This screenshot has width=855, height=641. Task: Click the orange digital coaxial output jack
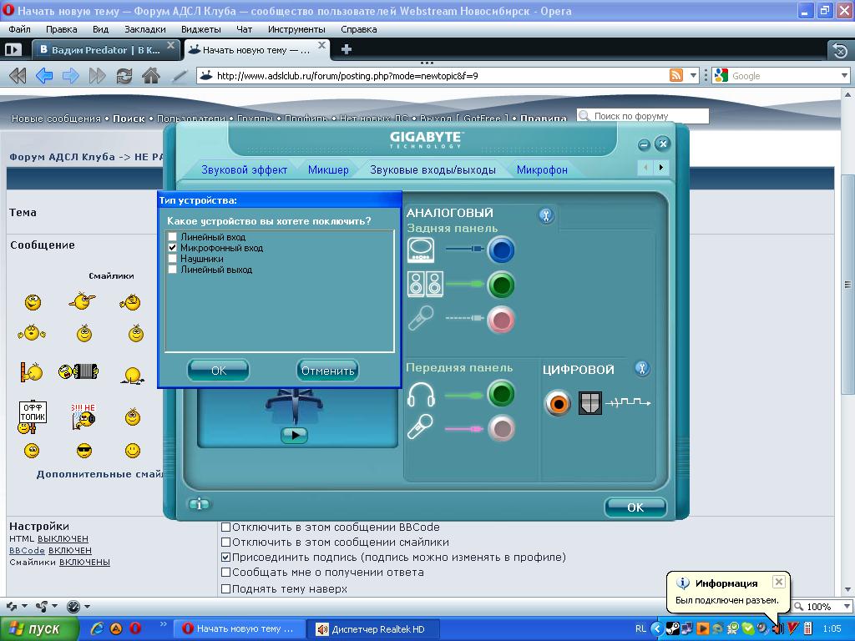click(558, 403)
